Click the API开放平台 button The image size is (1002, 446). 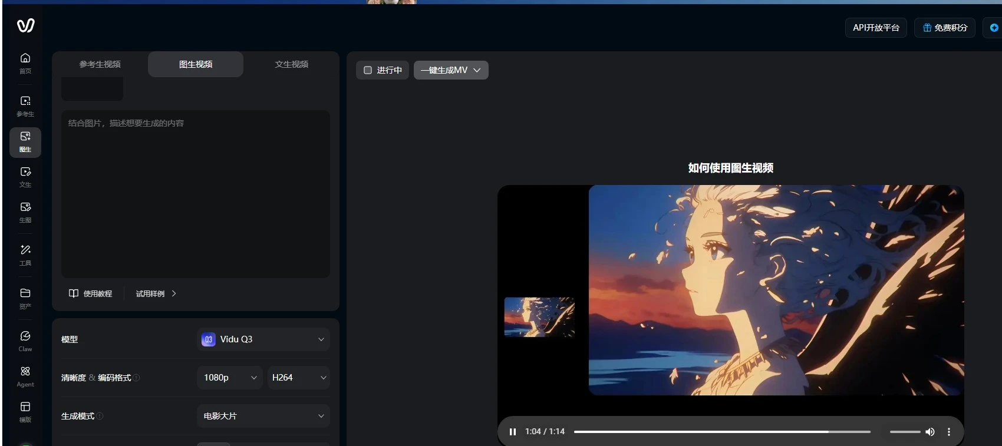876,28
